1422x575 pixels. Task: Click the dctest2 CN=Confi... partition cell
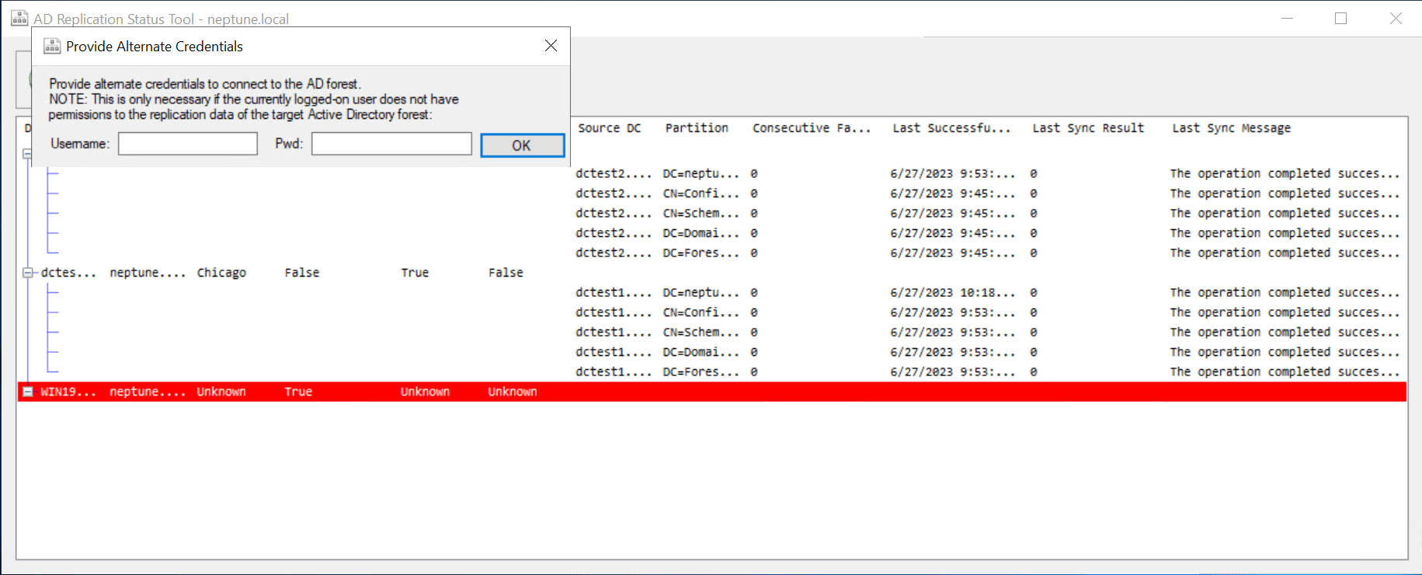coord(701,193)
